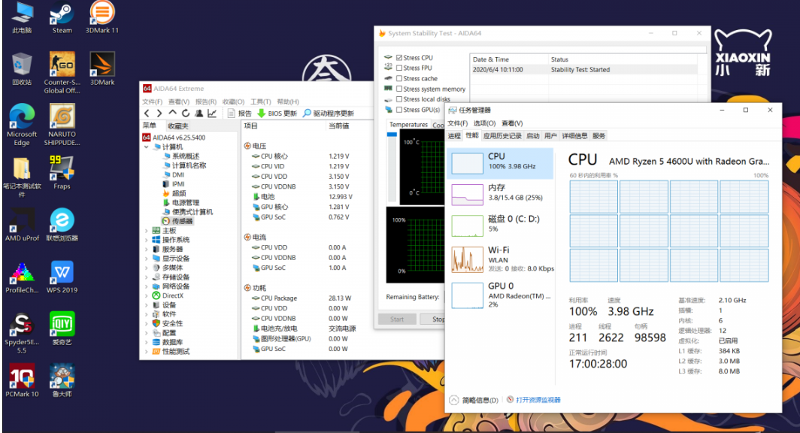This screenshot has width=800, height=433.
Task: Select the WPS 2019 desktop icon
Action: point(62,277)
